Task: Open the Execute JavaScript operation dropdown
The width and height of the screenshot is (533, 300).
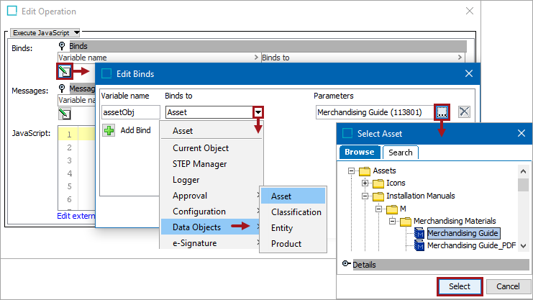Action: point(46,32)
